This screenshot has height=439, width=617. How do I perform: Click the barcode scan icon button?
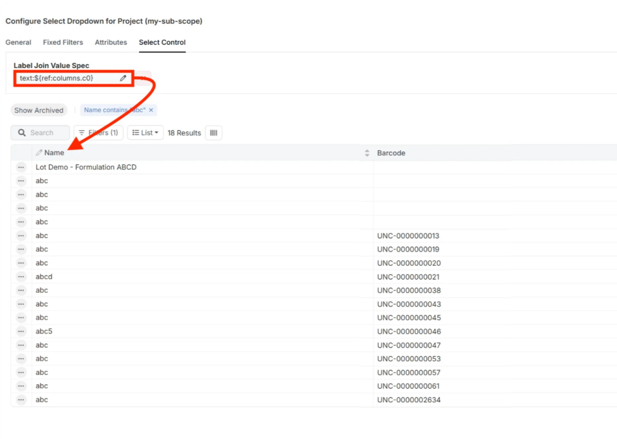point(213,133)
